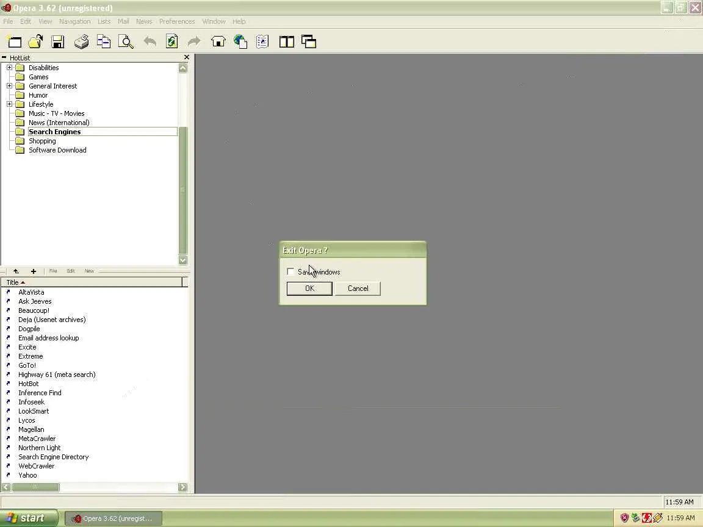Select the Ask Jeeves bookmark
Screen dimensions: 703x527
point(35,301)
